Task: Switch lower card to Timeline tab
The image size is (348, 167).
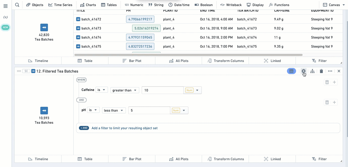Action: tap(38, 159)
